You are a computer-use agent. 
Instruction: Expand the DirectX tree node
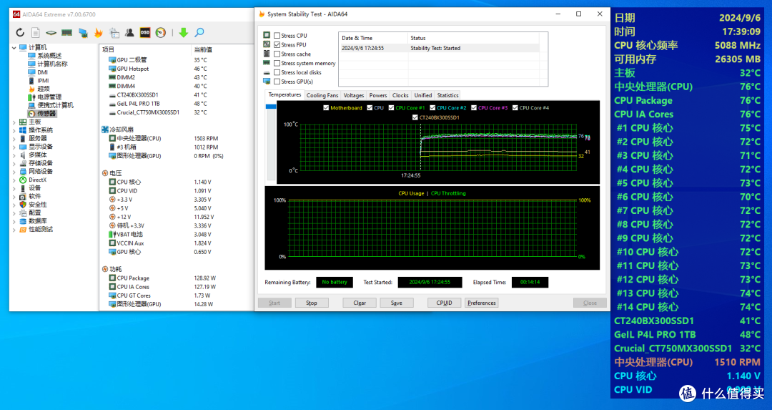(x=14, y=180)
